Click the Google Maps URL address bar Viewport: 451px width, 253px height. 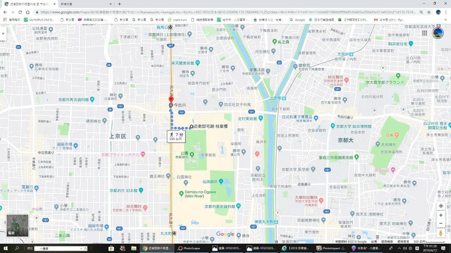click(225, 12)
